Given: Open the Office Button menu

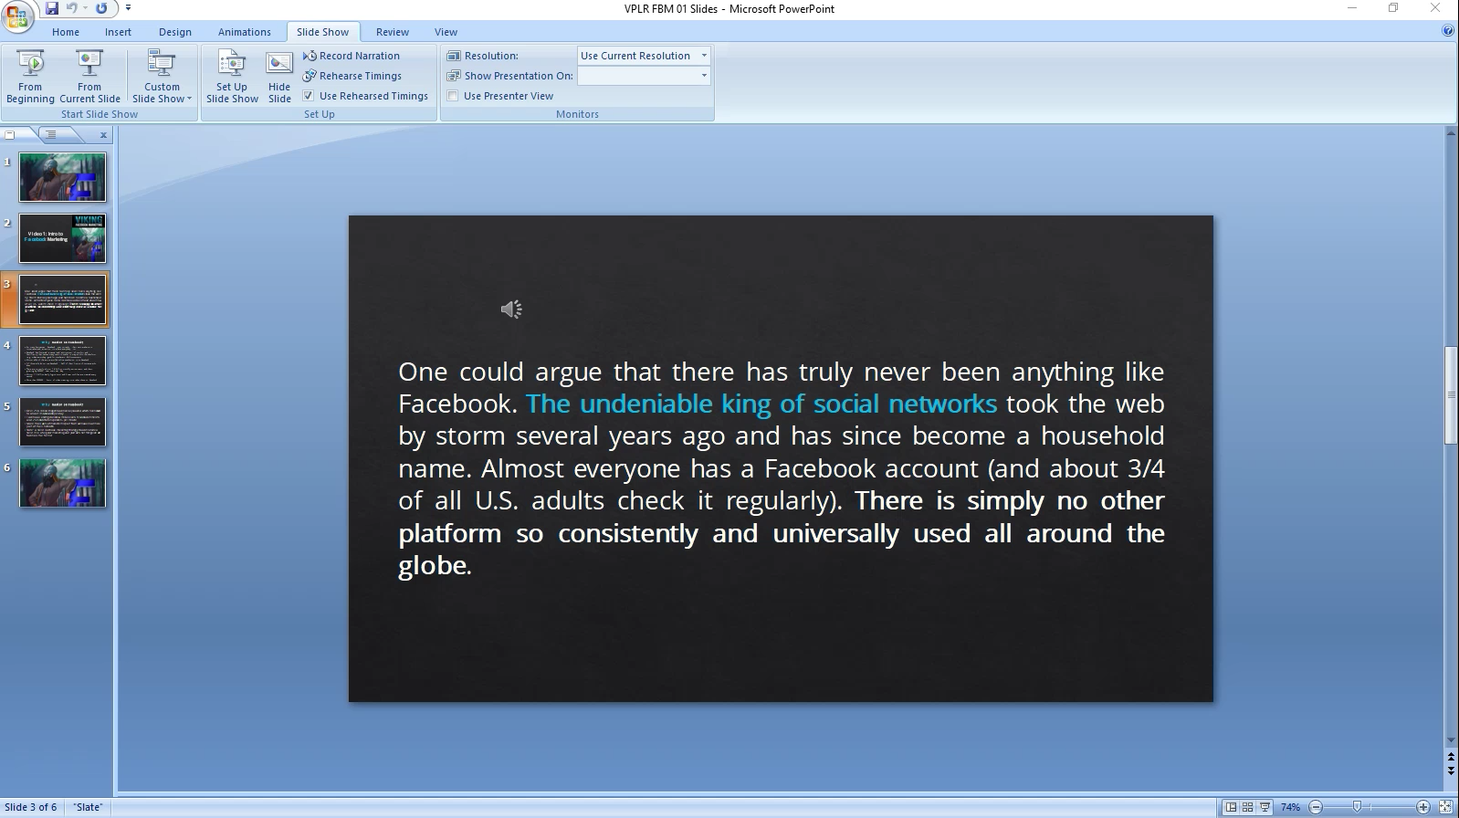Looking at the screenshot, I should tap(17, 17).
